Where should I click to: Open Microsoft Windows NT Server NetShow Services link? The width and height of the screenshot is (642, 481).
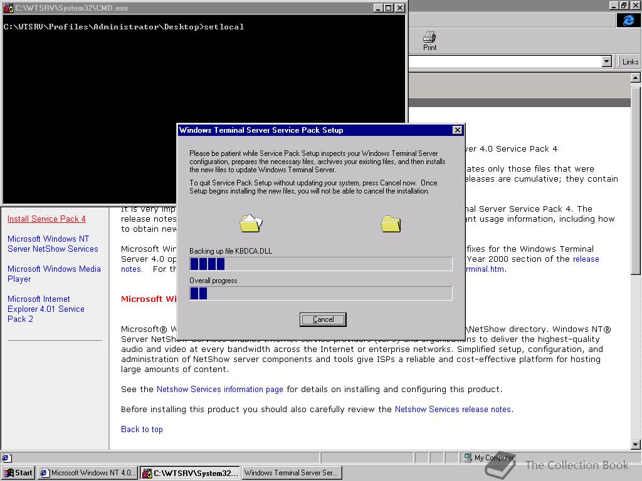53,244
